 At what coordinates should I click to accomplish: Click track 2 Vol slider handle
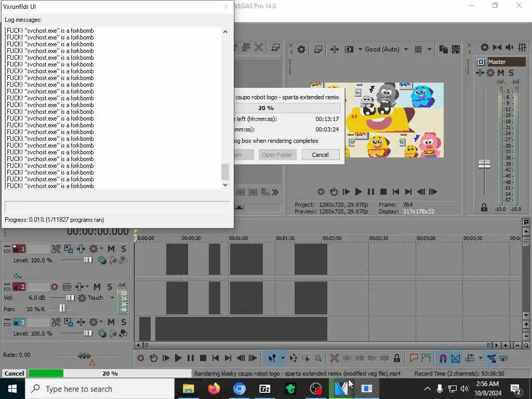tap(70, 298)
